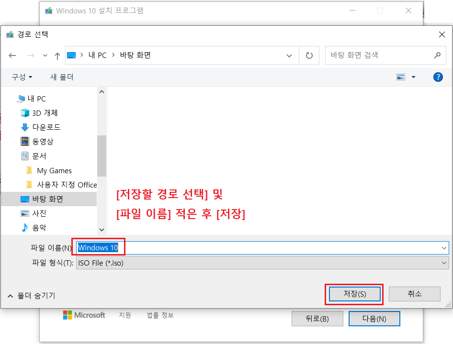Open recent locations dropdown chevron
This screenshot has height=344, width=453.
coord(45,55)
